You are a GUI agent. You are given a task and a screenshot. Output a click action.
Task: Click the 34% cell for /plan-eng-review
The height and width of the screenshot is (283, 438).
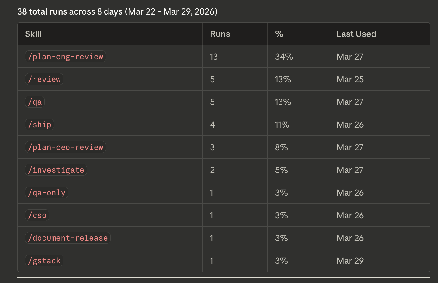point(284,57)
